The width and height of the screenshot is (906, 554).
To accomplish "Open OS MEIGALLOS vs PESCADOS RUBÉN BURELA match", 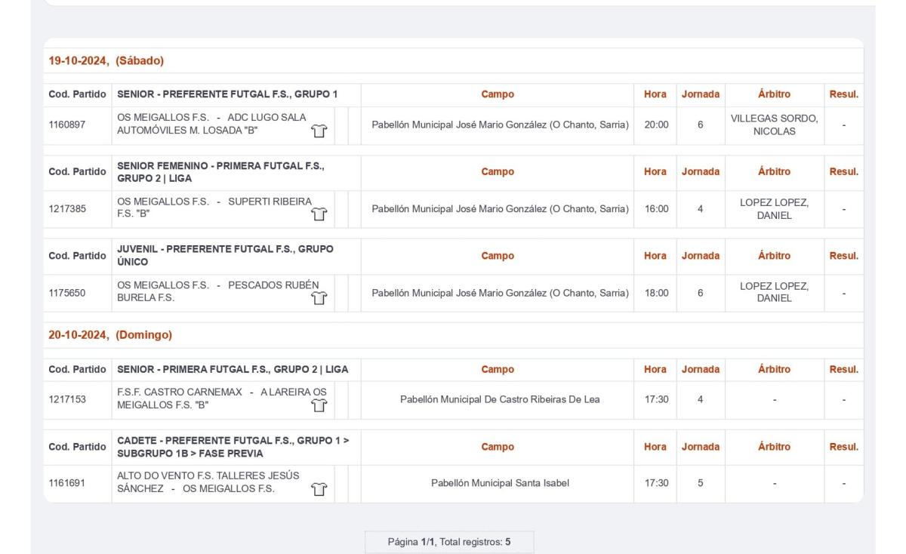I will pos(218,291).
